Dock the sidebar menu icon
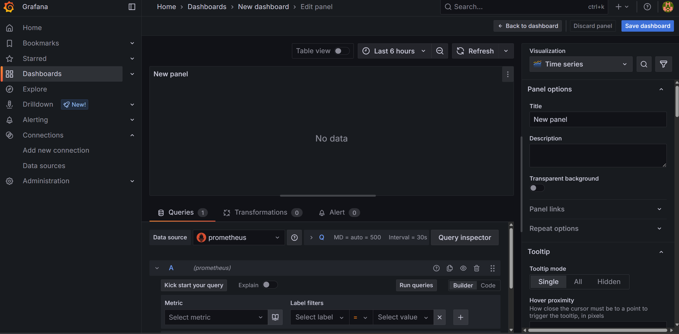Screen dimensions: 679x334 132,7
